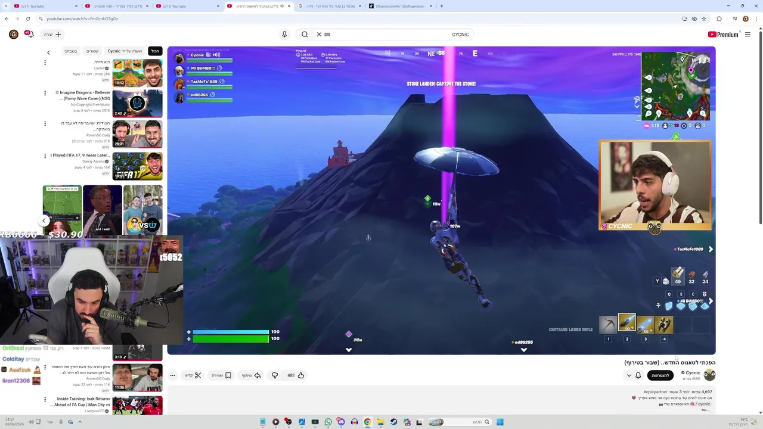Viewport: 763px width, 429px height.
Task: Switch to the Ethannicim467 TikTok tab
Action: pos(401,6)
